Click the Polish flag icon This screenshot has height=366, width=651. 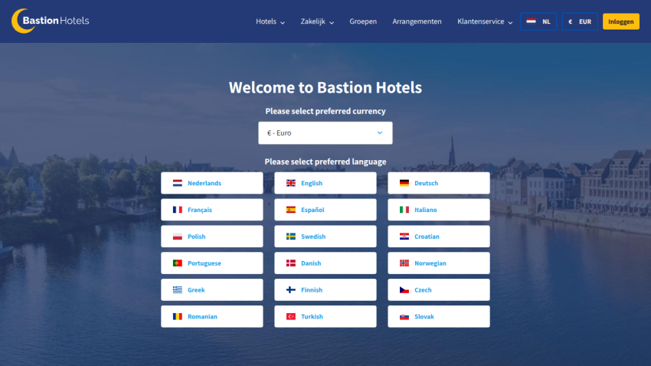coord(177,237)
